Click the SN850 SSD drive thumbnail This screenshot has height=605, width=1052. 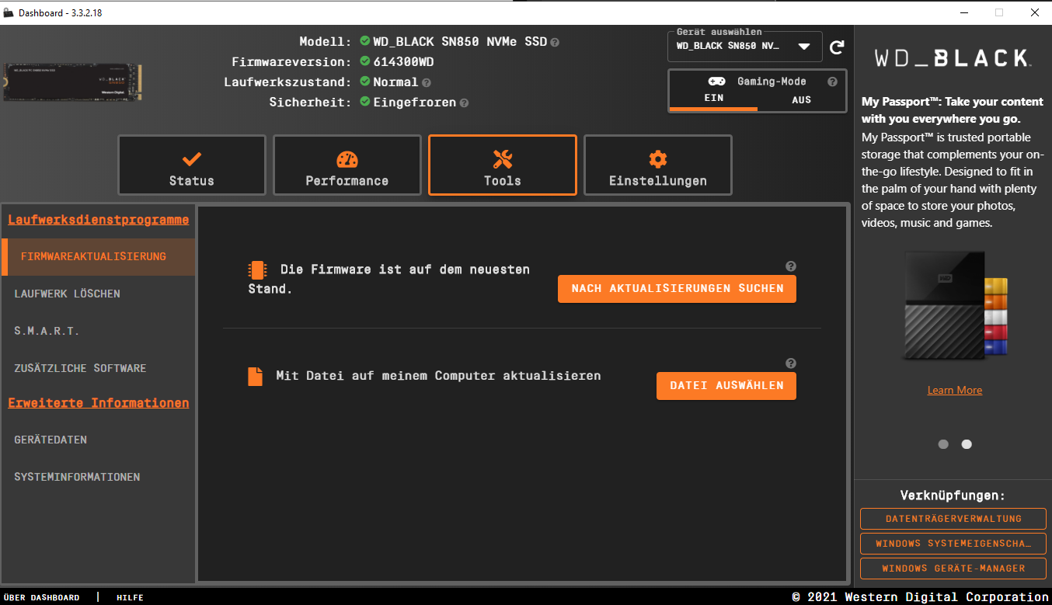pos(73,82)
